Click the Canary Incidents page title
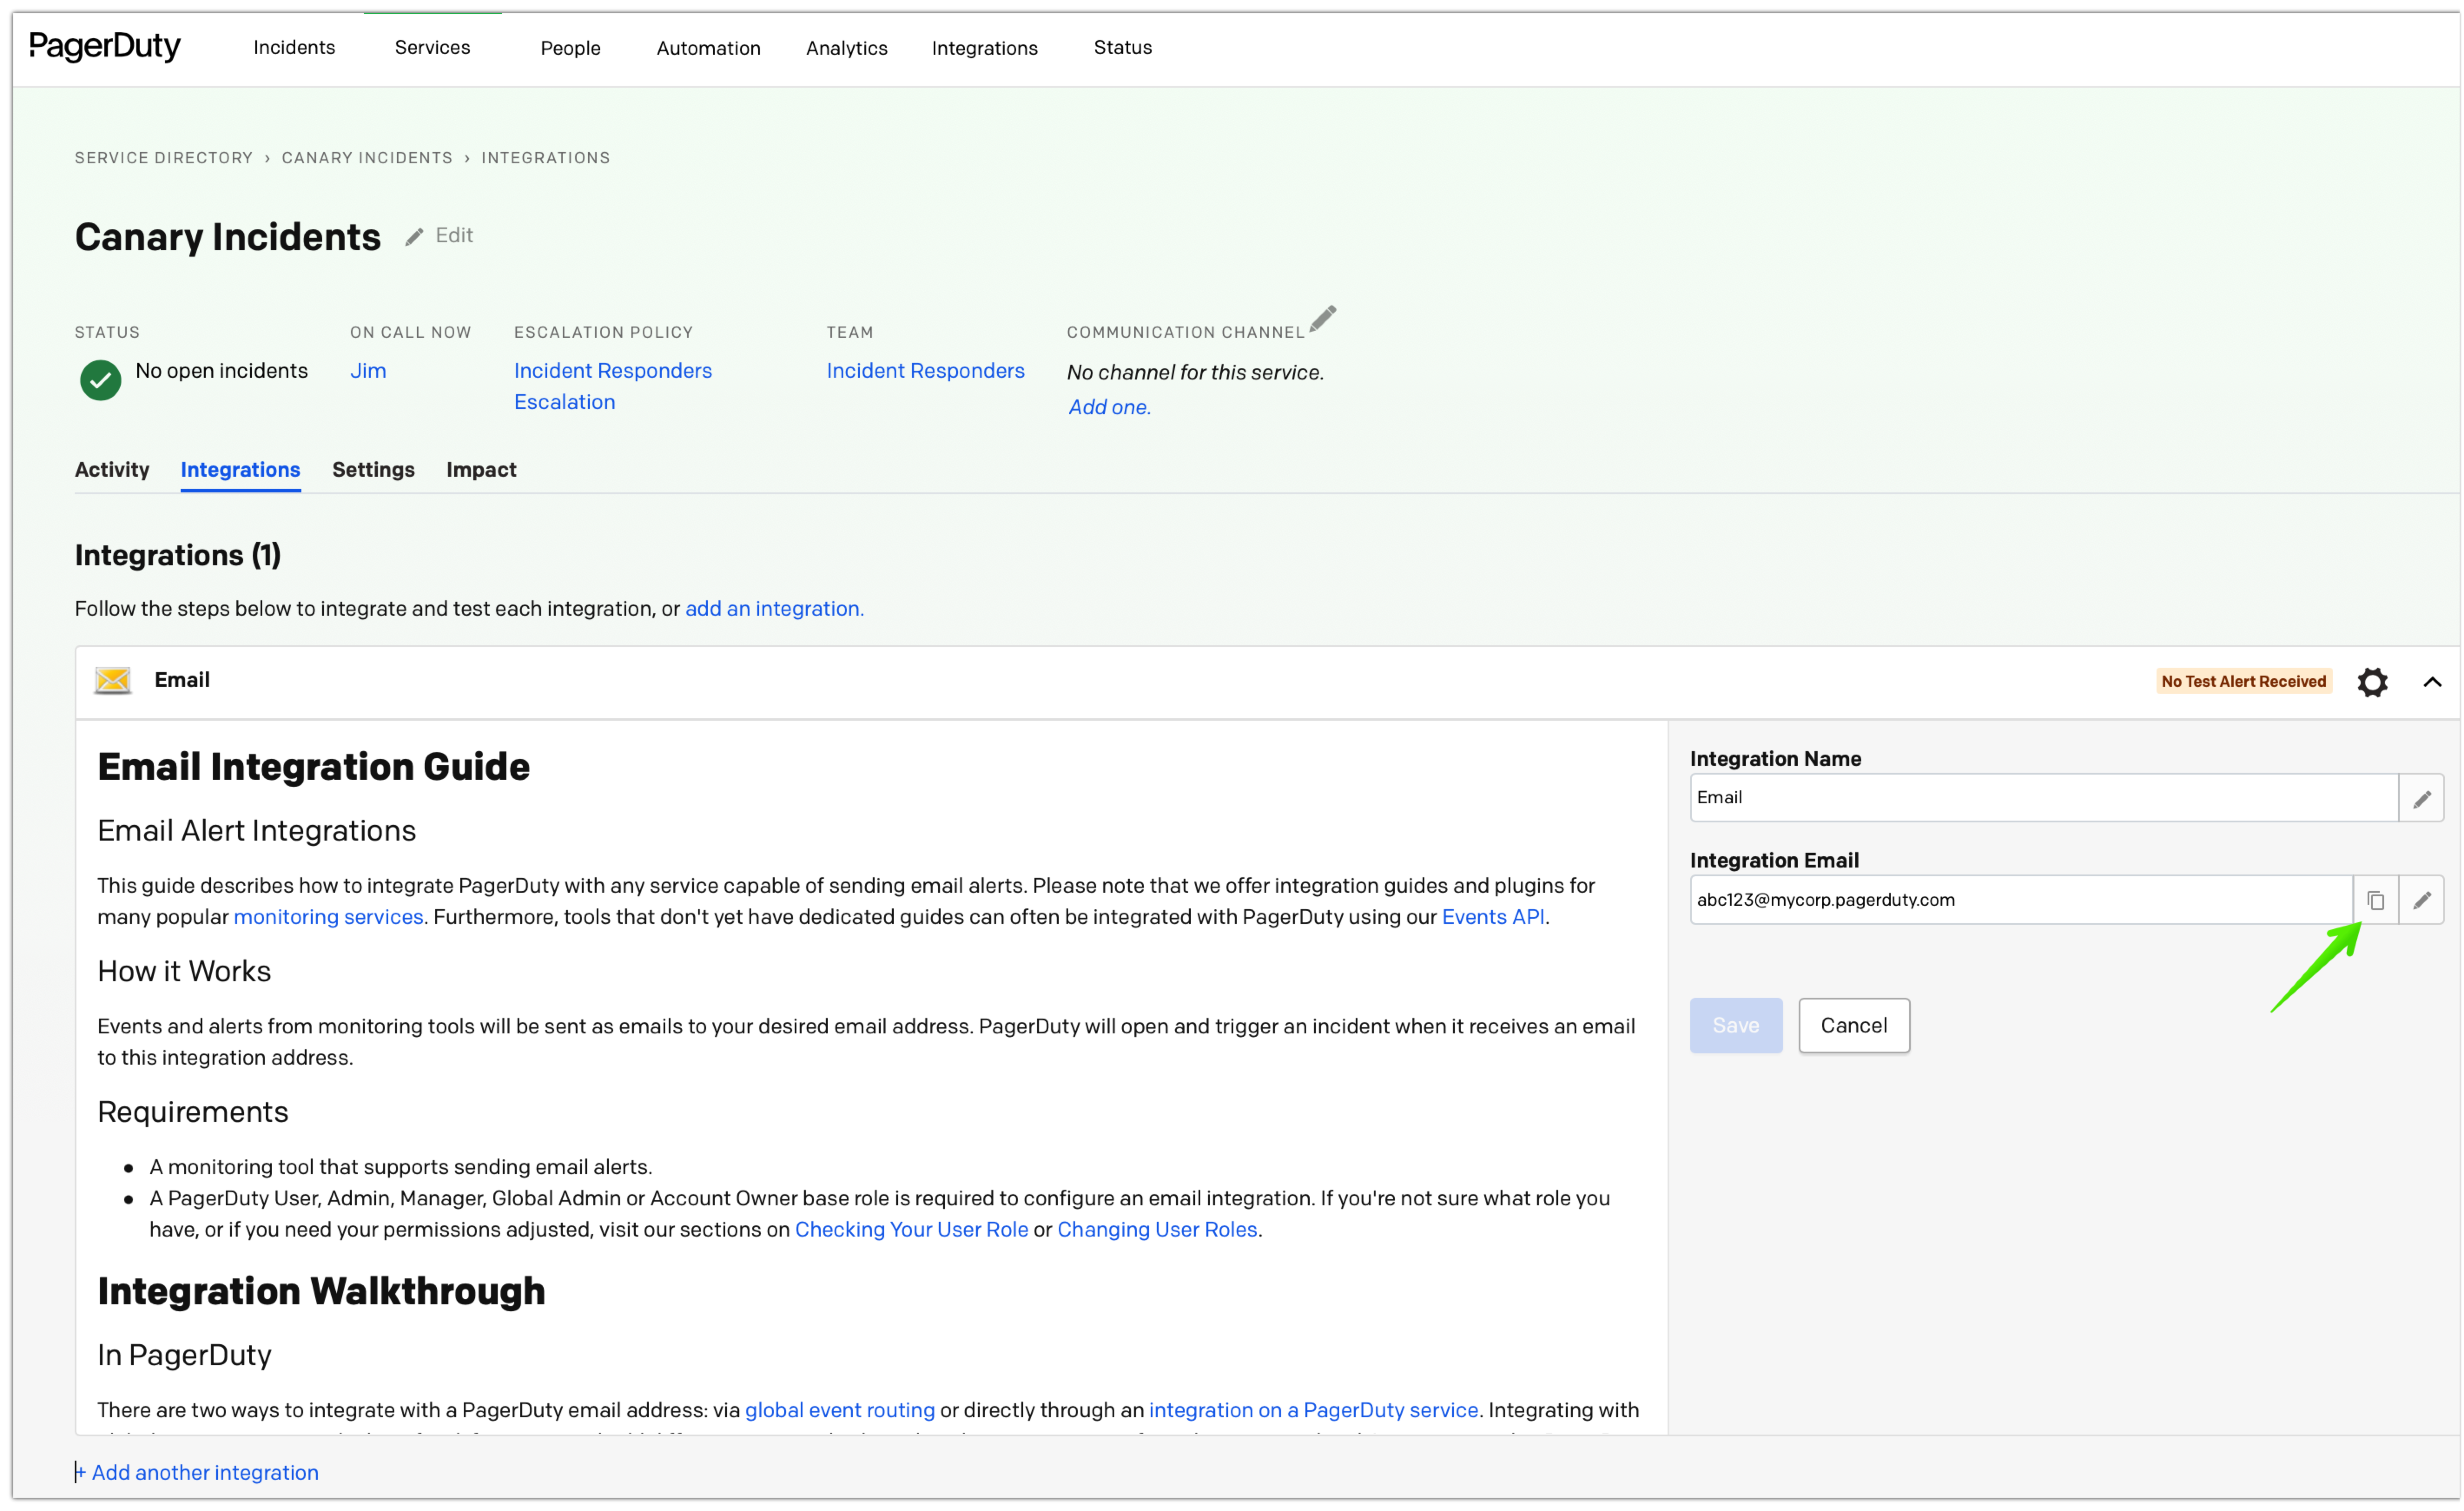 click(x=228, y=237)
